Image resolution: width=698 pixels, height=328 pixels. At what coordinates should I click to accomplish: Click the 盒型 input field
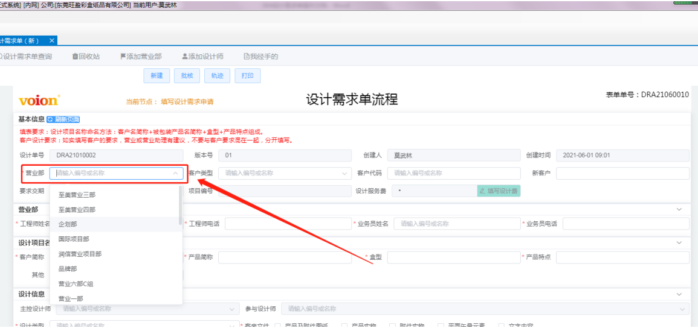pos(454,257)
